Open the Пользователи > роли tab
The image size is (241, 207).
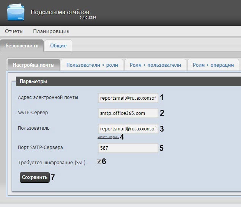(x=92, y=65)
